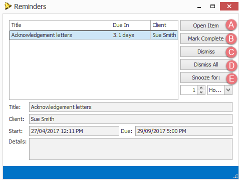The height and width of the screenshot is (180, 239).
Task: Mark the reminder as complete
Action: [x=206, y=38]
